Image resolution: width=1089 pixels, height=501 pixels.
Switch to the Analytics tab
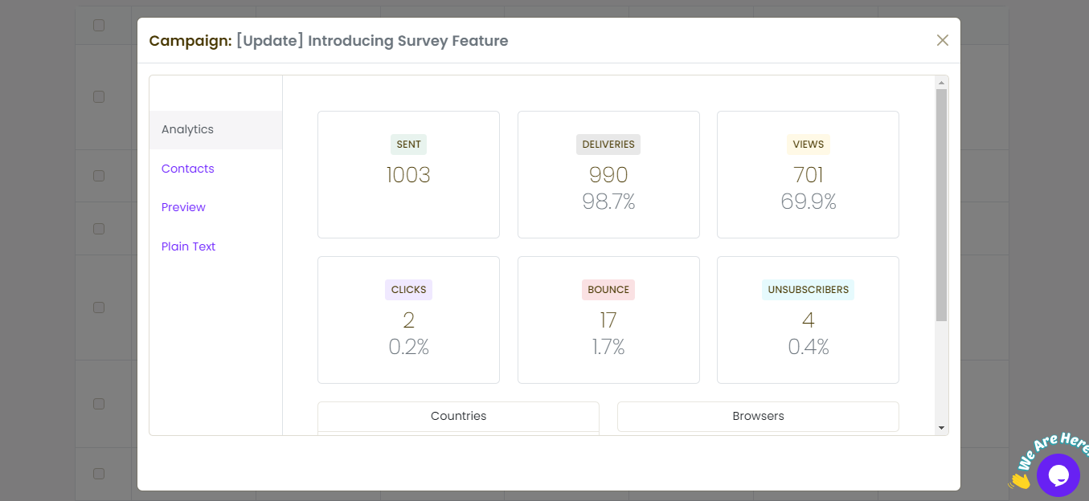(187, 129)
